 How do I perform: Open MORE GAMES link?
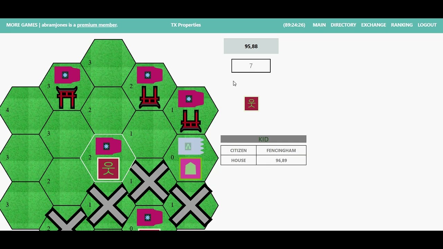(22, 25)
